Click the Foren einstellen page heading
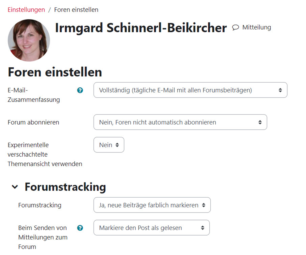Viewport: 306px width, 255px height. [x=55, y=72]
